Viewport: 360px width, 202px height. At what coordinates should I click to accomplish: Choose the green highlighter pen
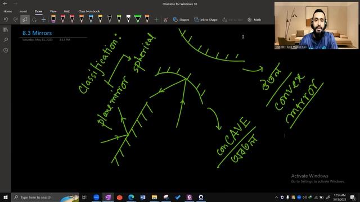(138, 19)
